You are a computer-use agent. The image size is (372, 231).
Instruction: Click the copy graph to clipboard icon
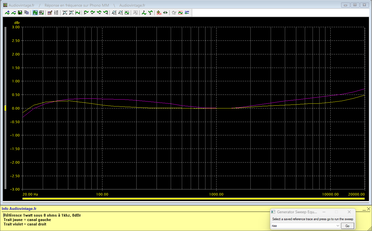[x=26, y=12]
